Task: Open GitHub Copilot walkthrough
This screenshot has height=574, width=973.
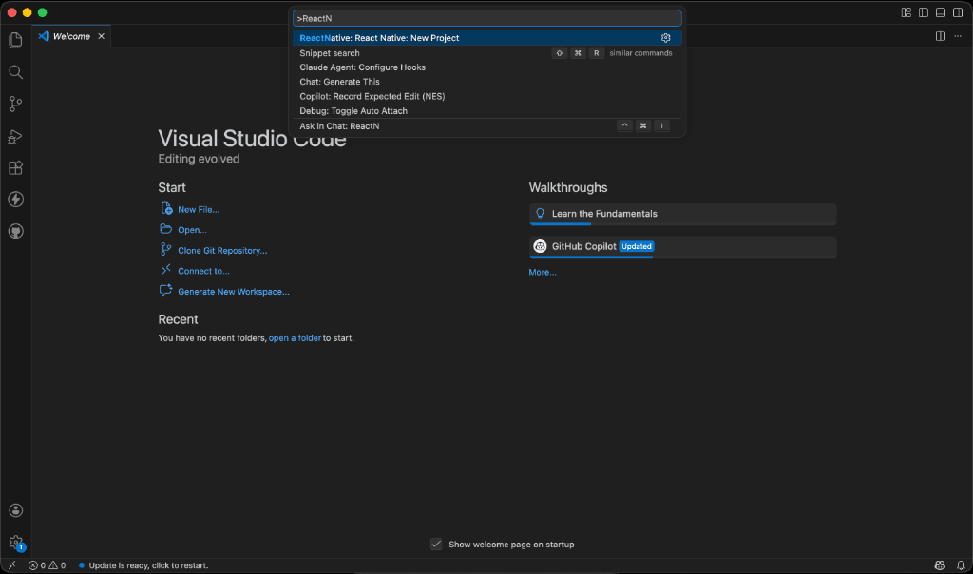Action: [682, 247]
